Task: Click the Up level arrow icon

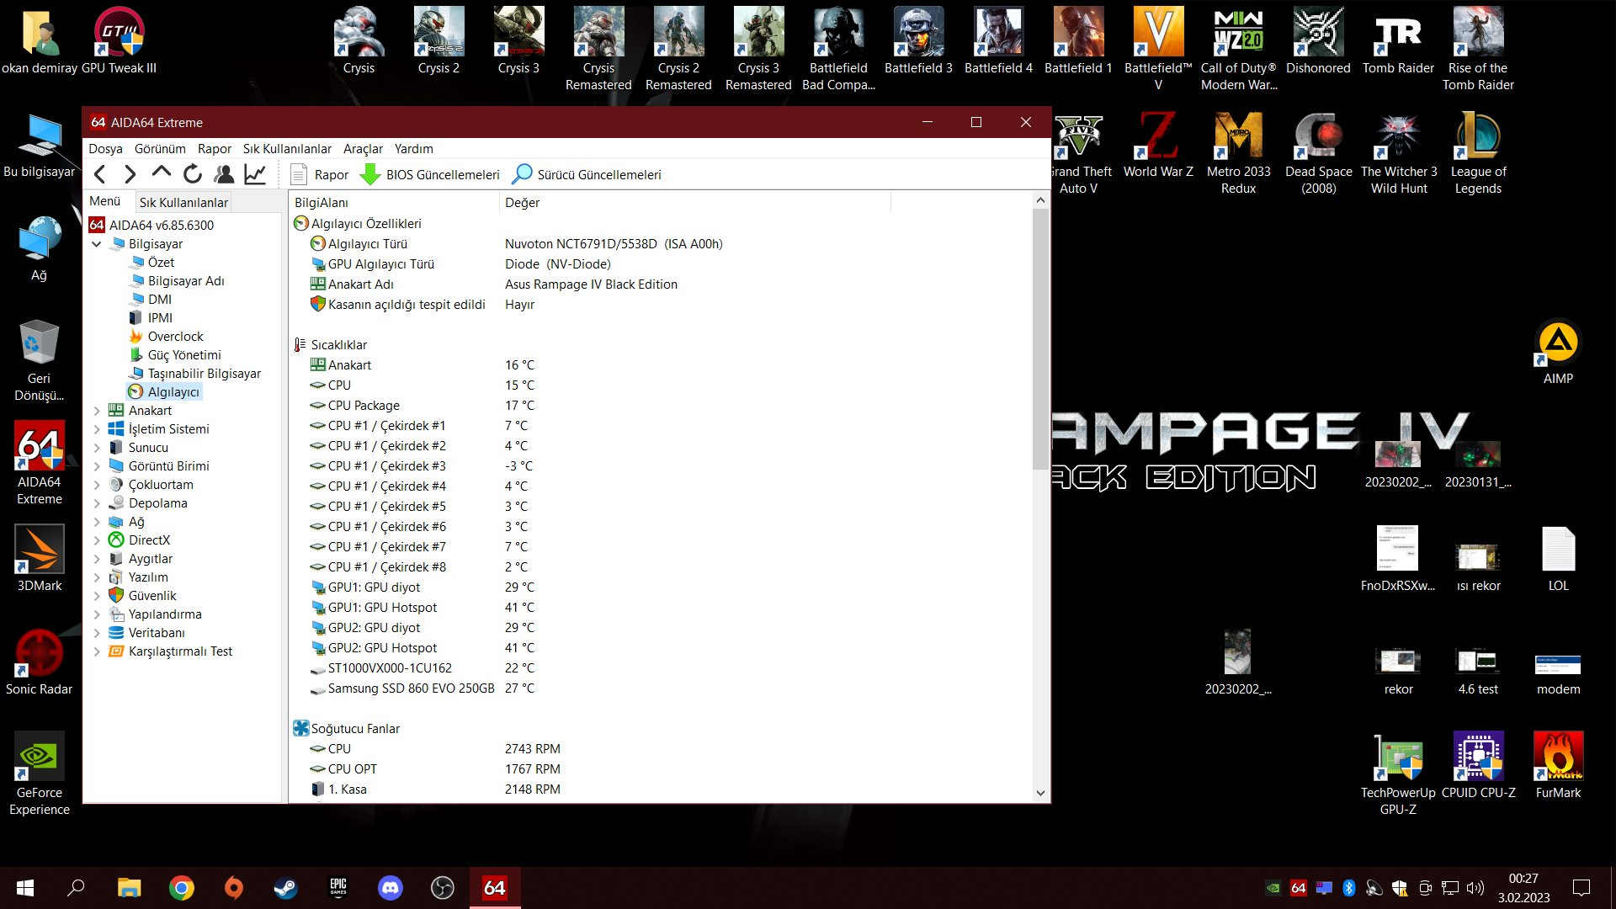Action: point(161,173)
